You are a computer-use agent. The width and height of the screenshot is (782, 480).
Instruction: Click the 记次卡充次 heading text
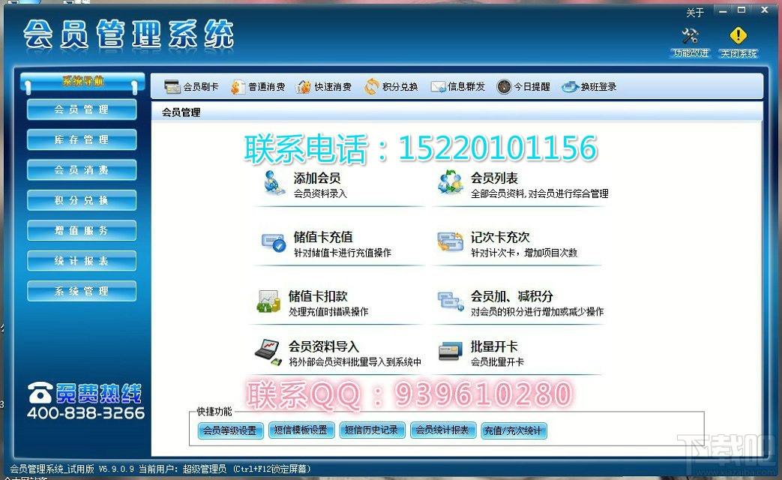click(x=500, y=237)
